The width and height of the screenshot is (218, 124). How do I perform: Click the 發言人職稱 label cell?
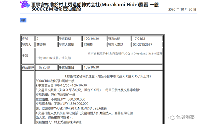click(70, 45)
